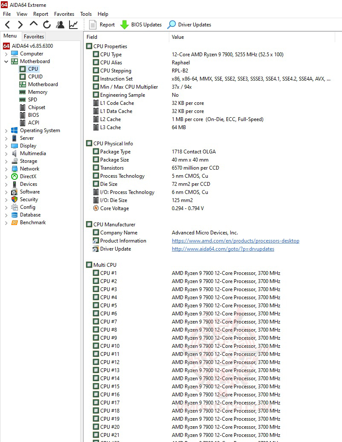Expand the Operating System node
The image size is (342, 442).
tap(6, 130)
